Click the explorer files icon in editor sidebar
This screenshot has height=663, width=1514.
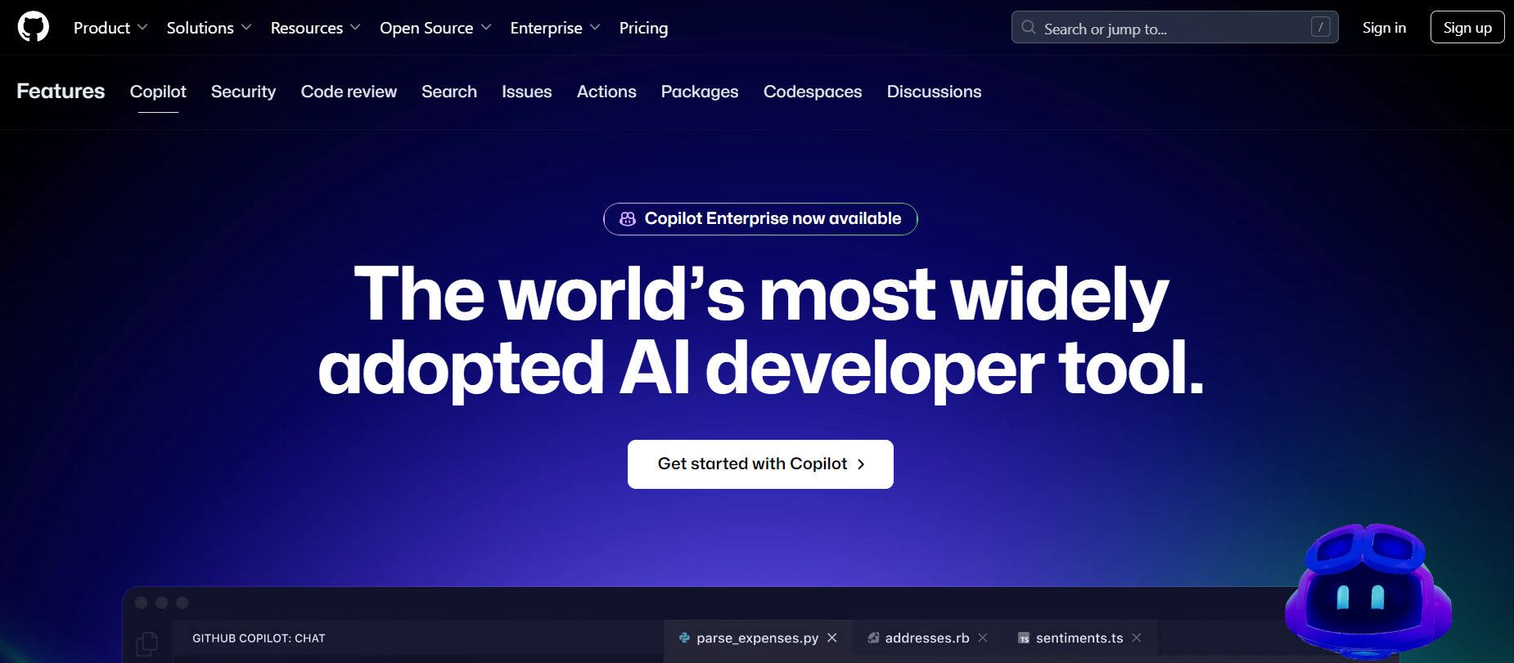point(146,644)
